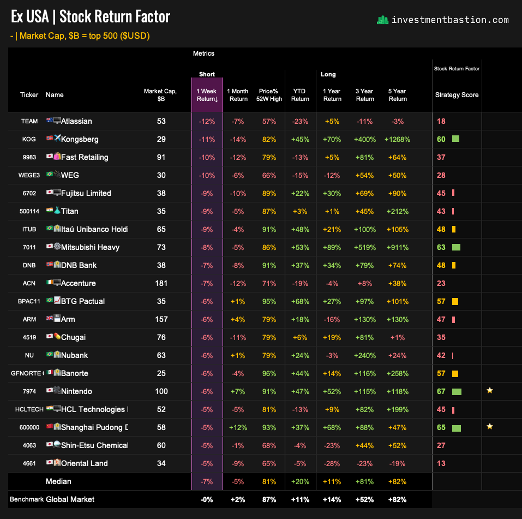Click the 5 Year Return column header
522x519 pixels.
click(x=398, y=95)
